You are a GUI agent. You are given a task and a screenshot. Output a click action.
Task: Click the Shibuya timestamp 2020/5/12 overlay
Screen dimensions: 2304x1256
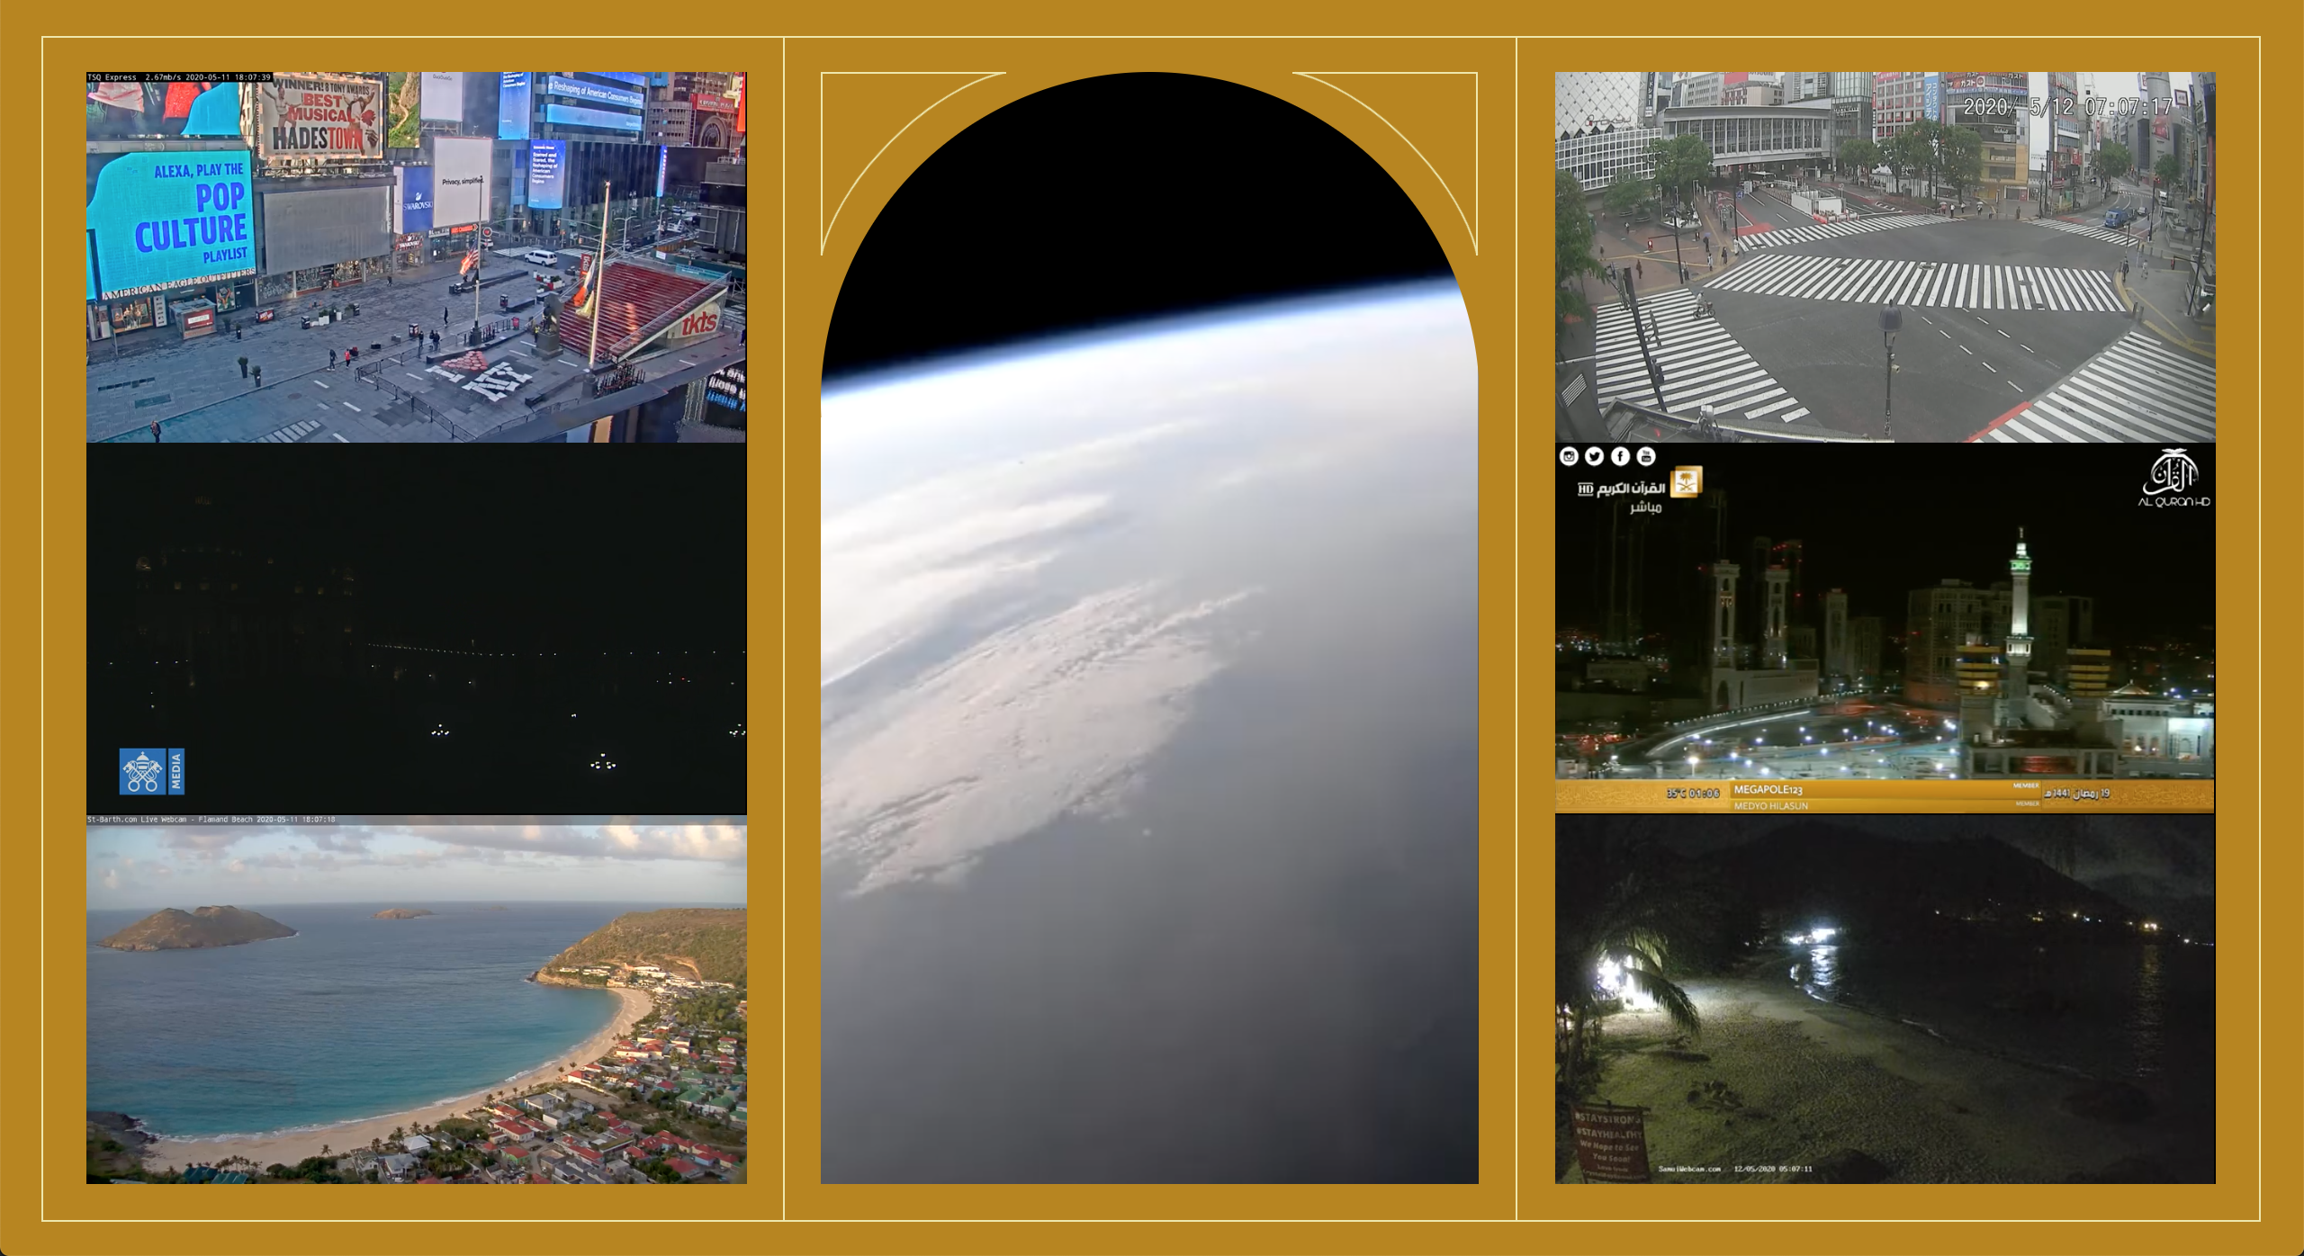pos(2067,107)
